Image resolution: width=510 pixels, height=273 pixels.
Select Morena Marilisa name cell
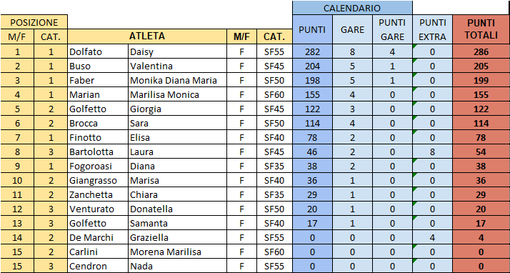coord(178,252)
